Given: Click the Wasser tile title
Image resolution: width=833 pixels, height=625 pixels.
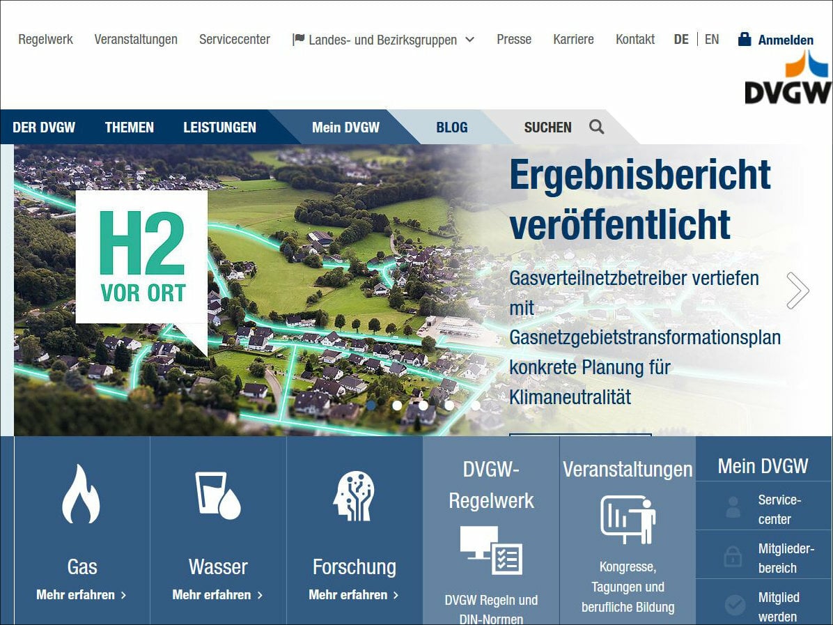Looking at the screenshot, I should 218,567.
